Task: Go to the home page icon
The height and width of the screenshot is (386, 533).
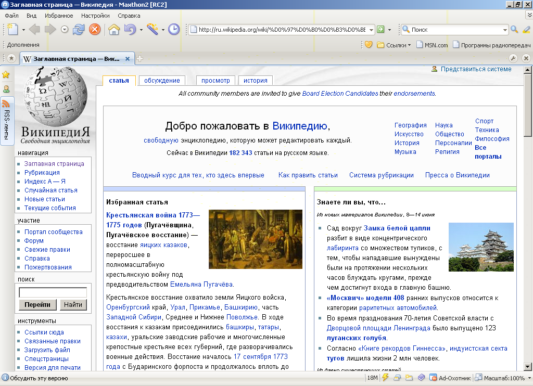Action: (x=114, y=29)
